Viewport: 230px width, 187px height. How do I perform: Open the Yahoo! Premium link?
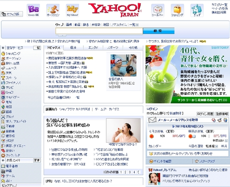point(165,170)
